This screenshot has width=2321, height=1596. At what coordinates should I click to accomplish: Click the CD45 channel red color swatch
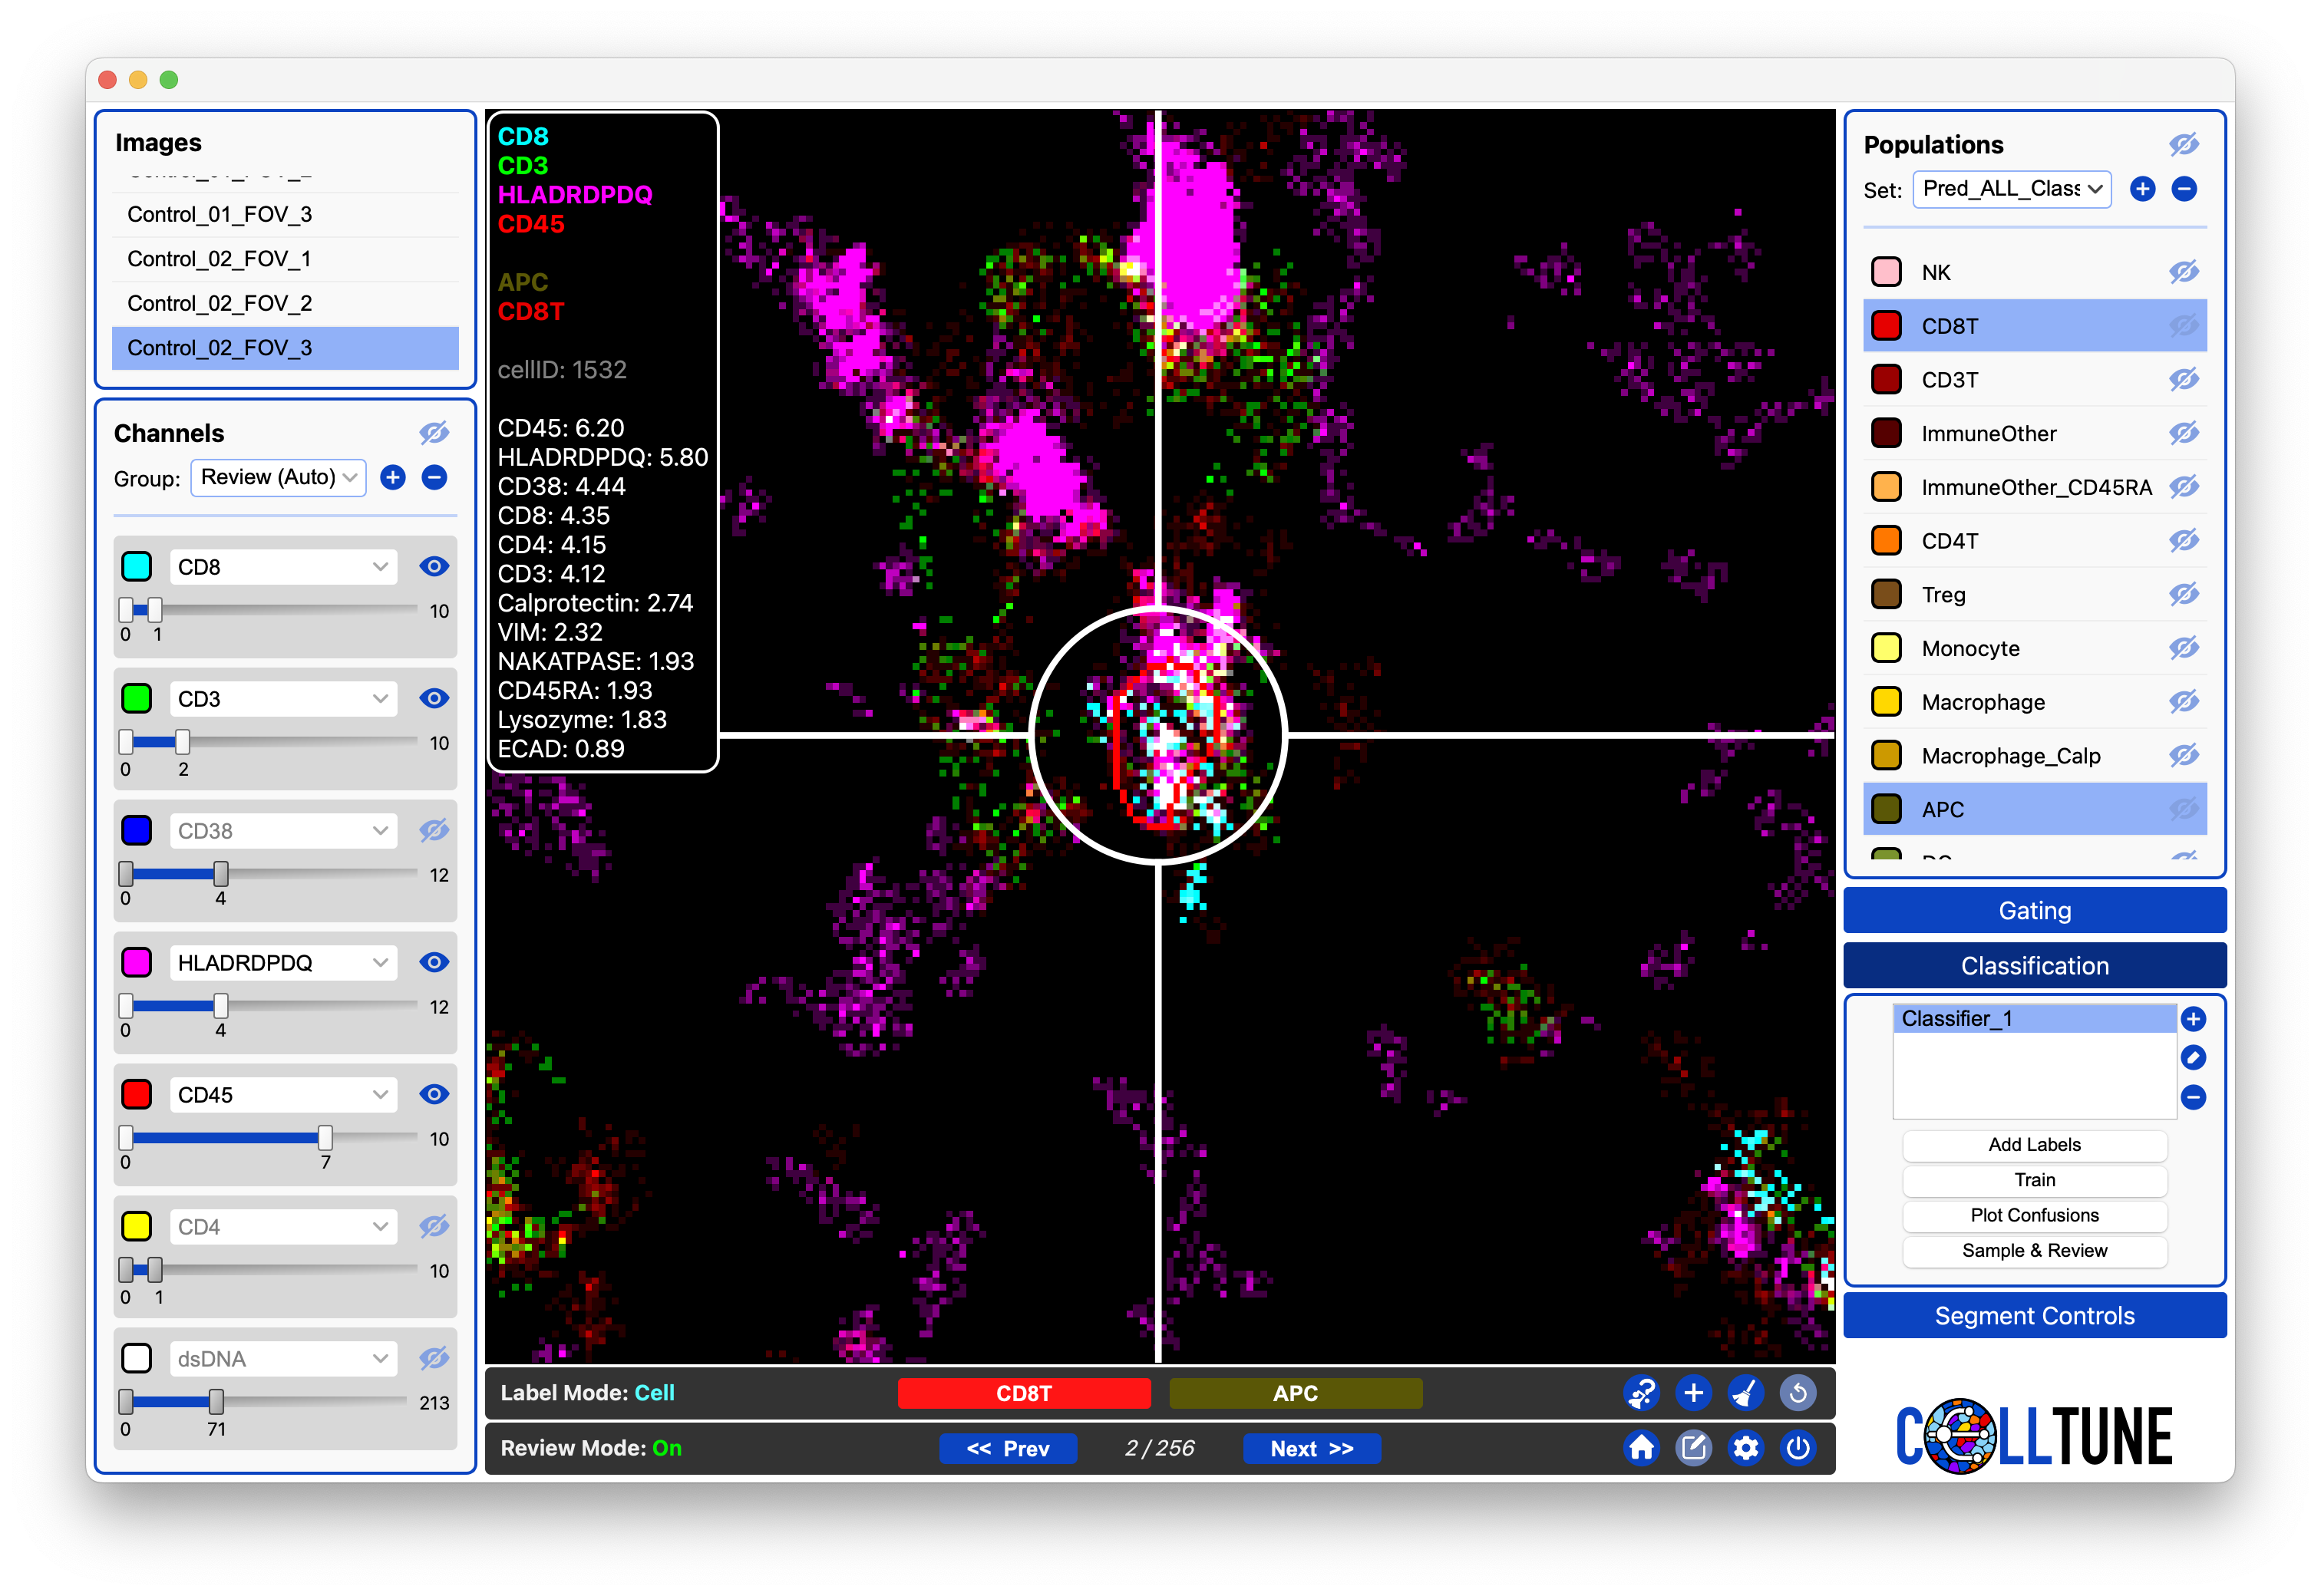[x=137, y=1094]
